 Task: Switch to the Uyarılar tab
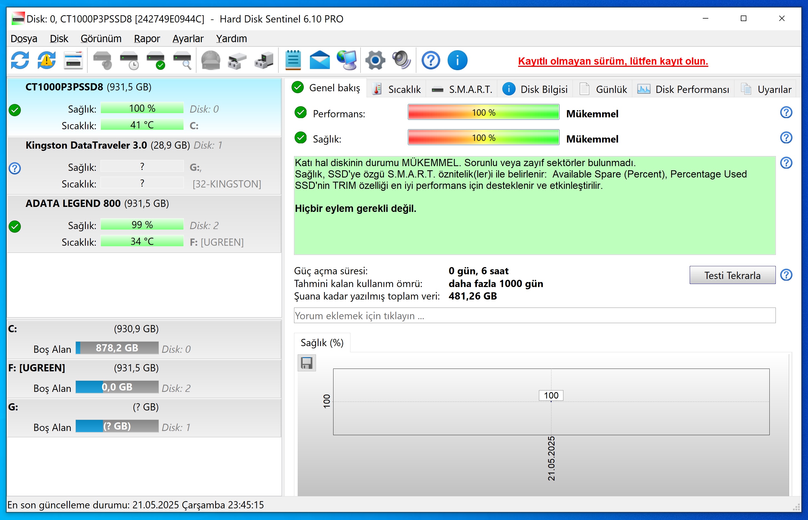[766, 90]
